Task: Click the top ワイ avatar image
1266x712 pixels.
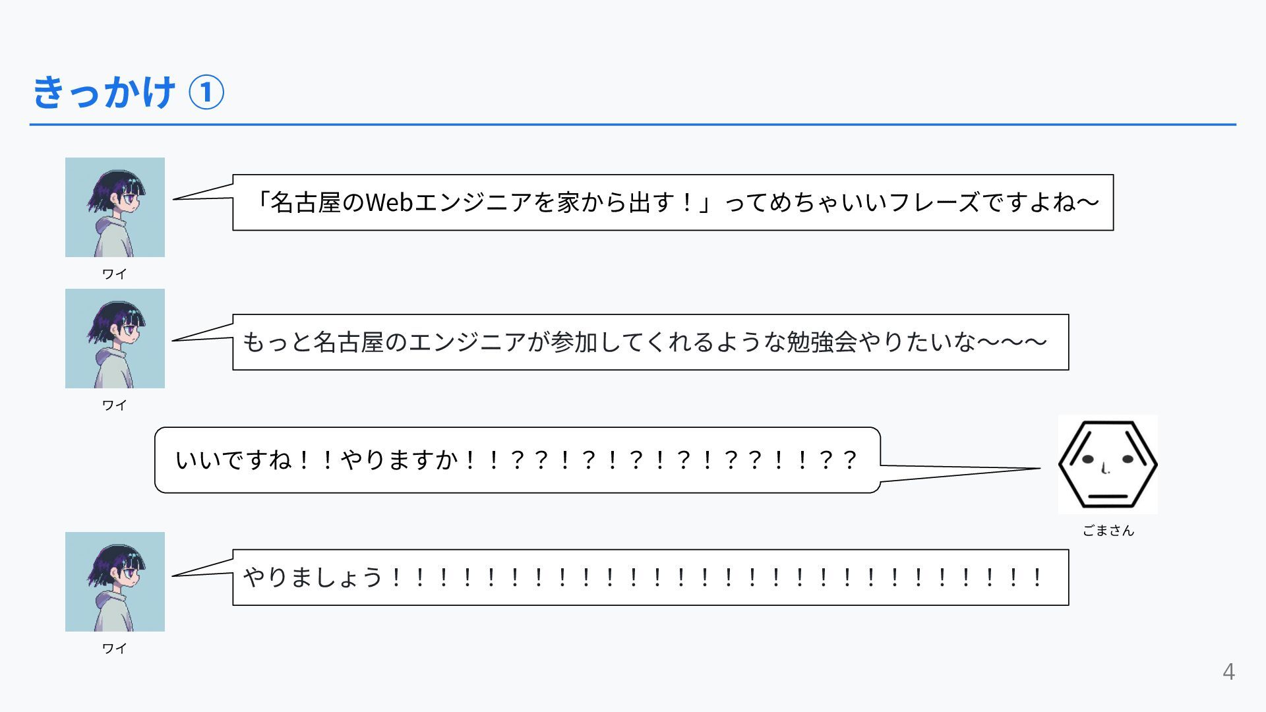Action: click(115, 207)
